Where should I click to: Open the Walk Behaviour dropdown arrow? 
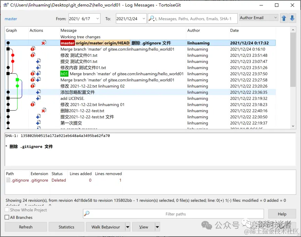pyautogui.click(x=128, y=227)
